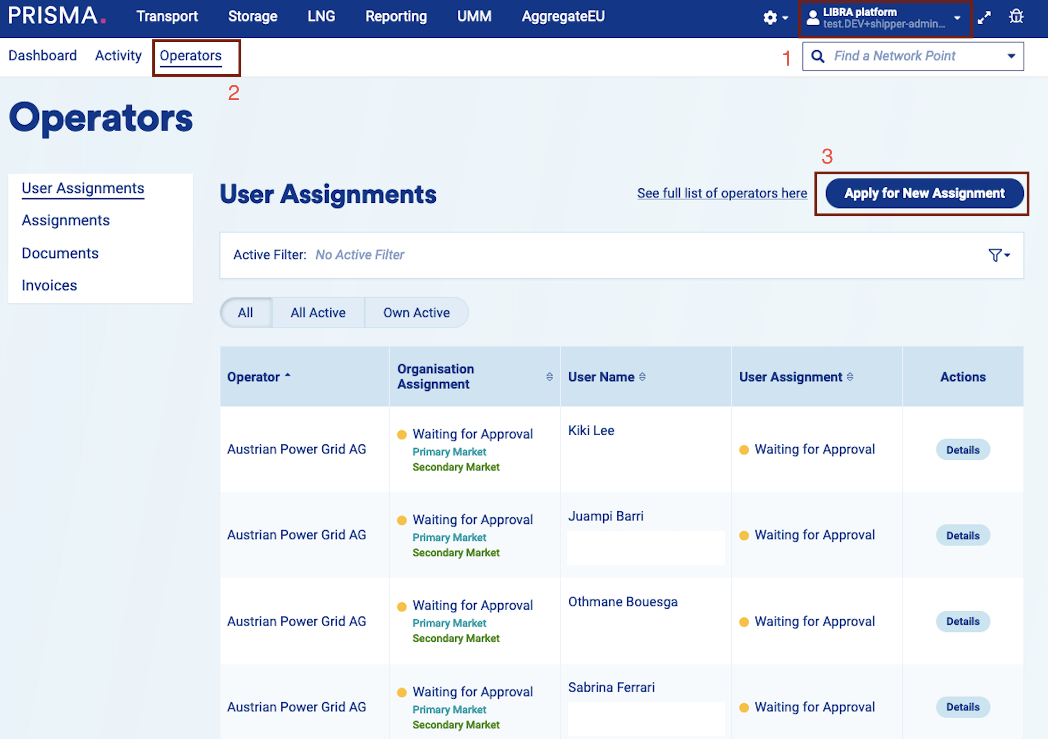This screenshot has height=739, width=1048.
Task: Open See full list of operators here link
Action: 722,193
